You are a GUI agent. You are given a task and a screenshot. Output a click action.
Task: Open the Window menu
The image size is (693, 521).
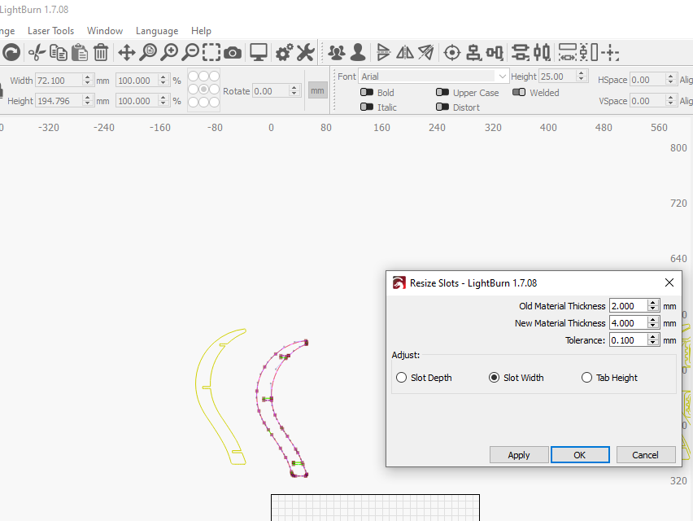point(105,31)
